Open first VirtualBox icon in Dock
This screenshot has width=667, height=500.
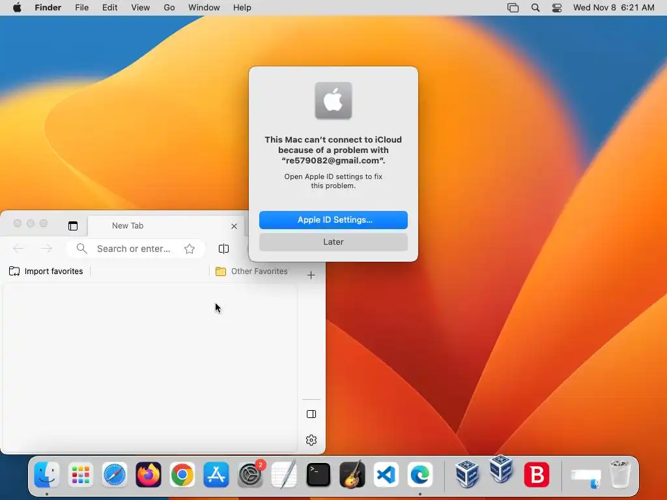pos(466,474)
